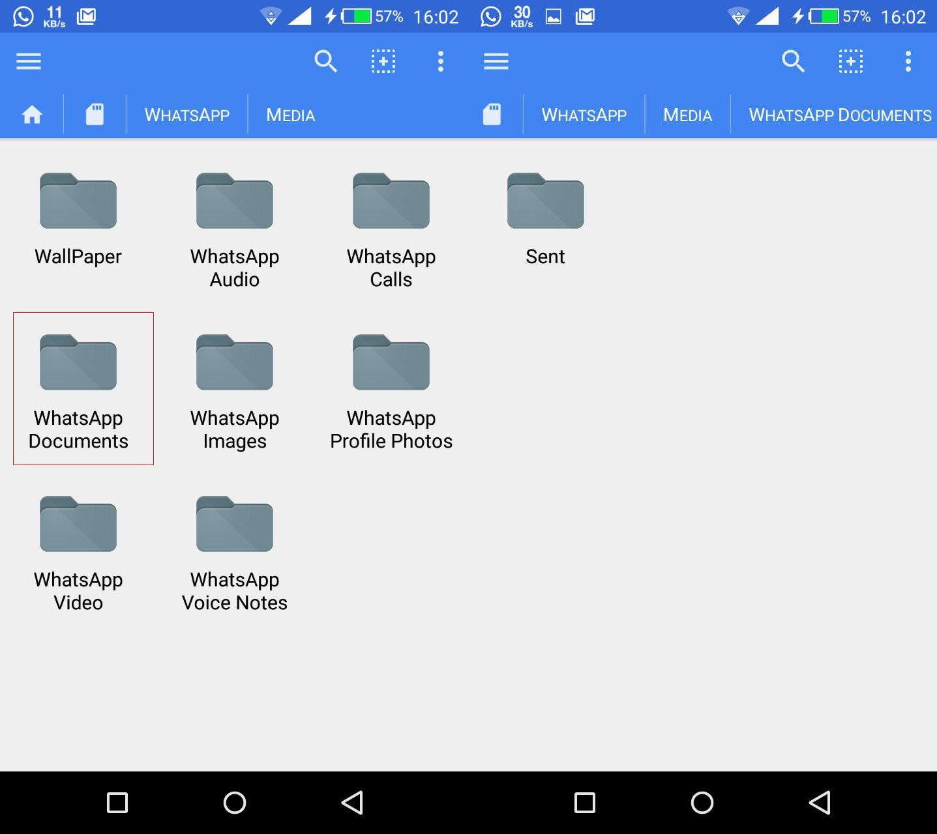Open hamburger menu in left screen
The image size is (937, 834).
29,61
